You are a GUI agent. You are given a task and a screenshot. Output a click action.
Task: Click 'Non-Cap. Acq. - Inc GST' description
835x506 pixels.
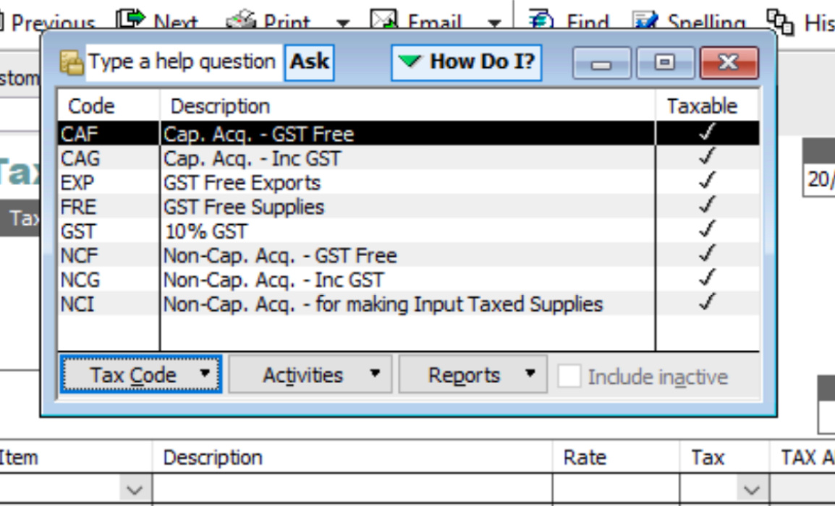pyautogui.click(x=274, y=280)
